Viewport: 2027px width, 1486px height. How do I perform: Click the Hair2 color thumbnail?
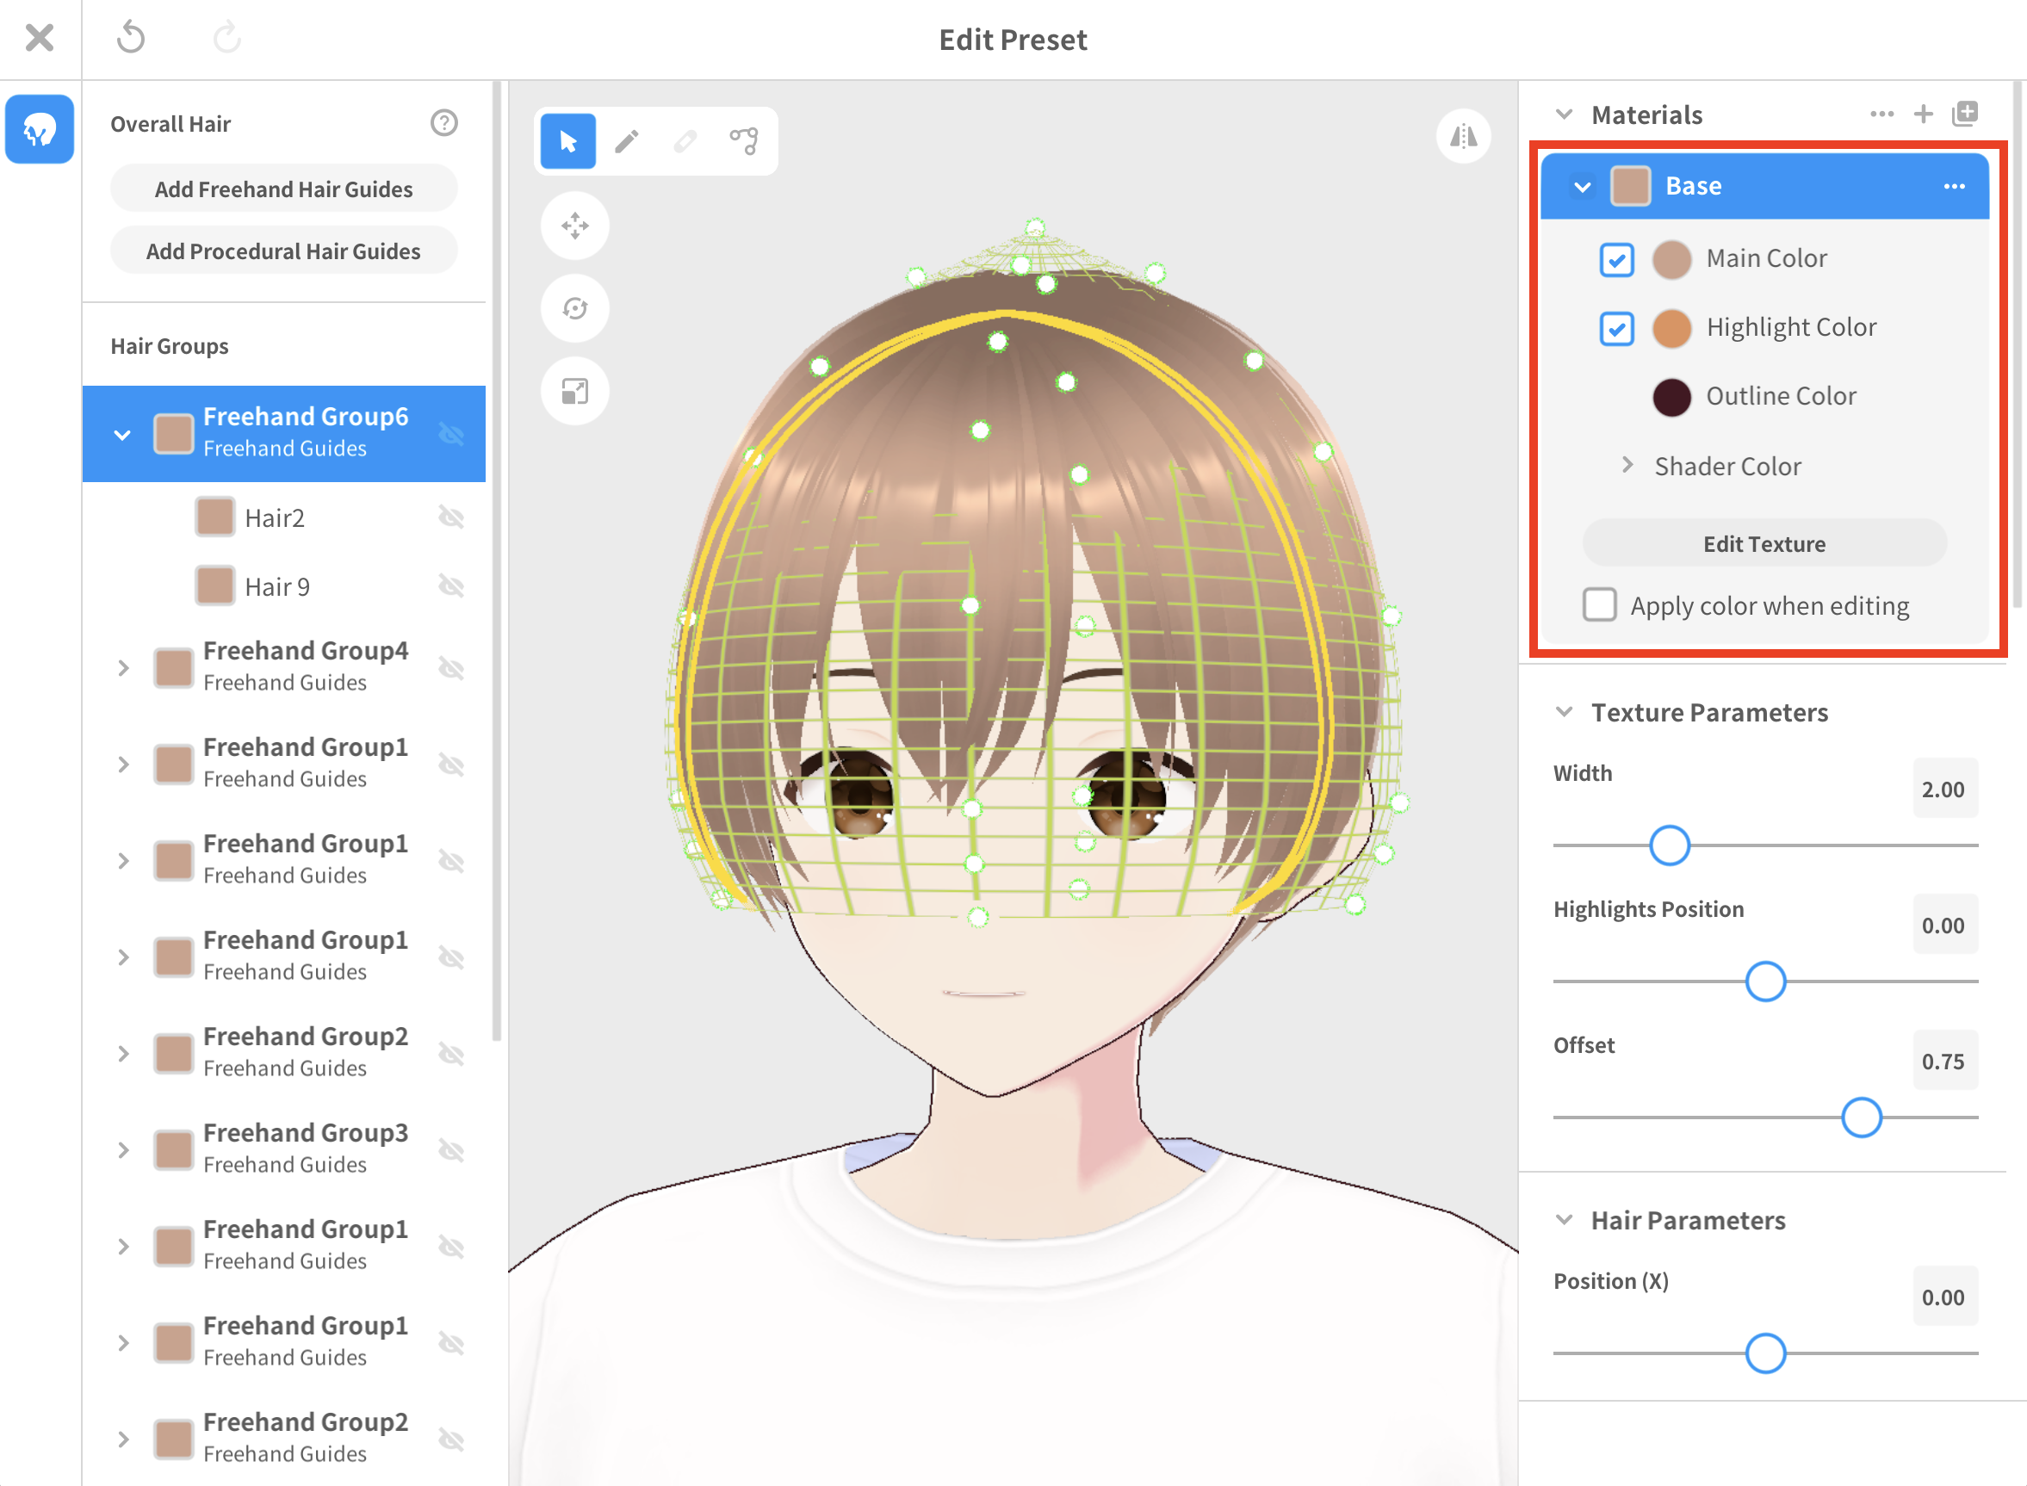(x=215, y=517)
